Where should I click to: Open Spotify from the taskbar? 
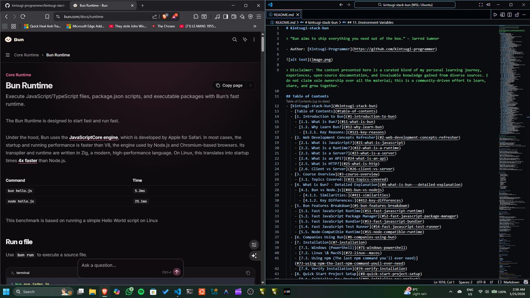tap(141, 292)
